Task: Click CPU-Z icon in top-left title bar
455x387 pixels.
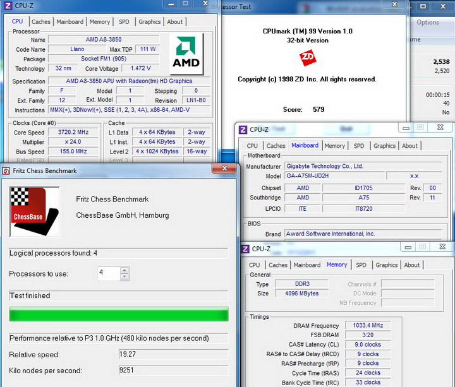Action: coord(8,6)
